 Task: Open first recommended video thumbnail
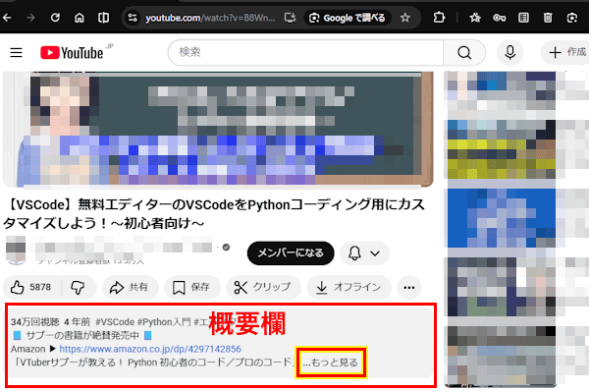coord(500,91)
